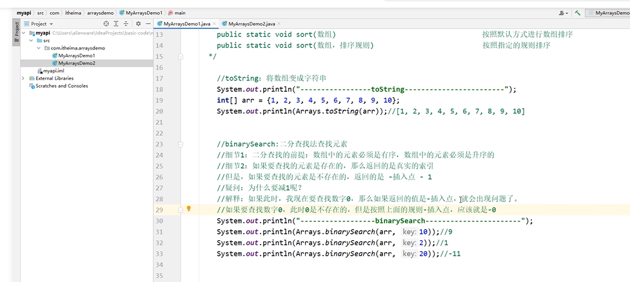This screenshot has height=282, width=630.
Task: Click the itheima breadcrumb in navigation bar
Action: [73, 13]
